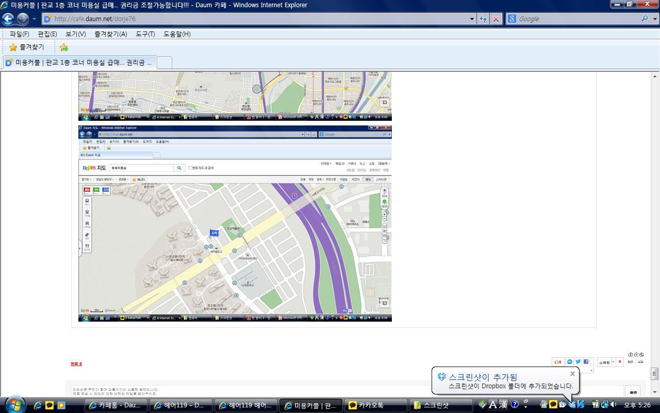The image size is (660, 413).
Task: Open the 도구(T) menu
Action: 145,34
